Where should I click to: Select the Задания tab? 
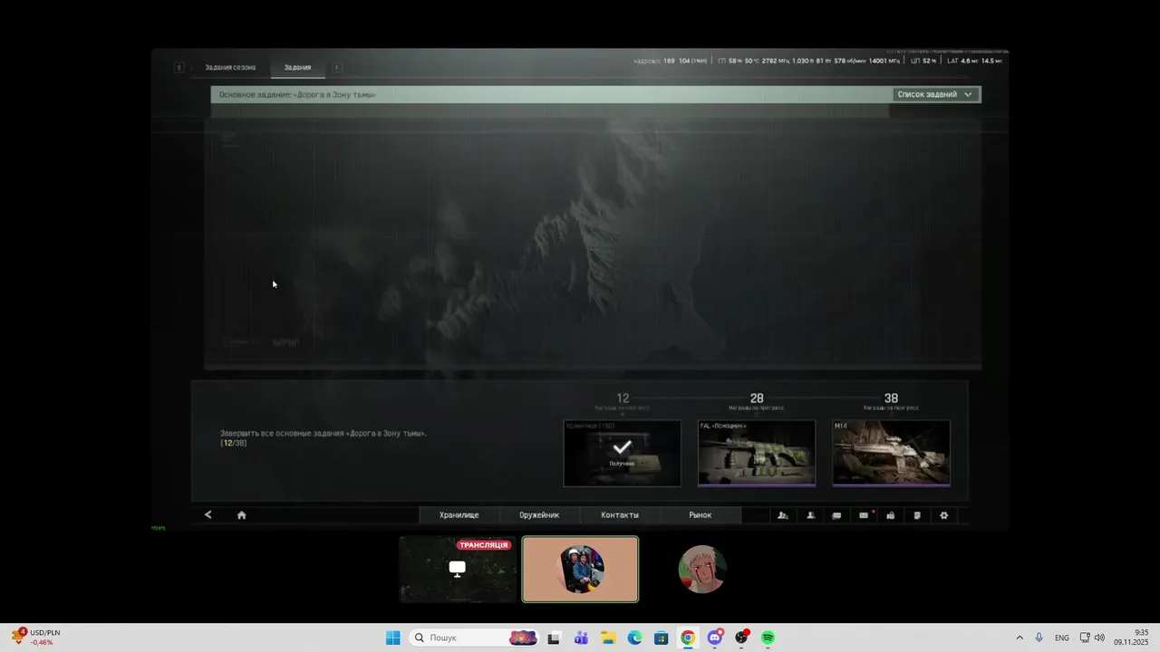coord(297,67)
